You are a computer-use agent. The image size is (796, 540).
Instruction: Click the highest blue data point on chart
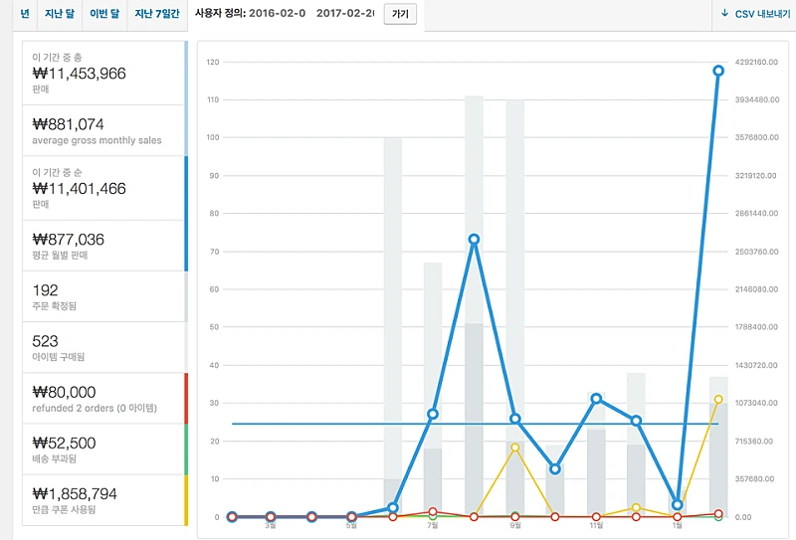[717, 71]
